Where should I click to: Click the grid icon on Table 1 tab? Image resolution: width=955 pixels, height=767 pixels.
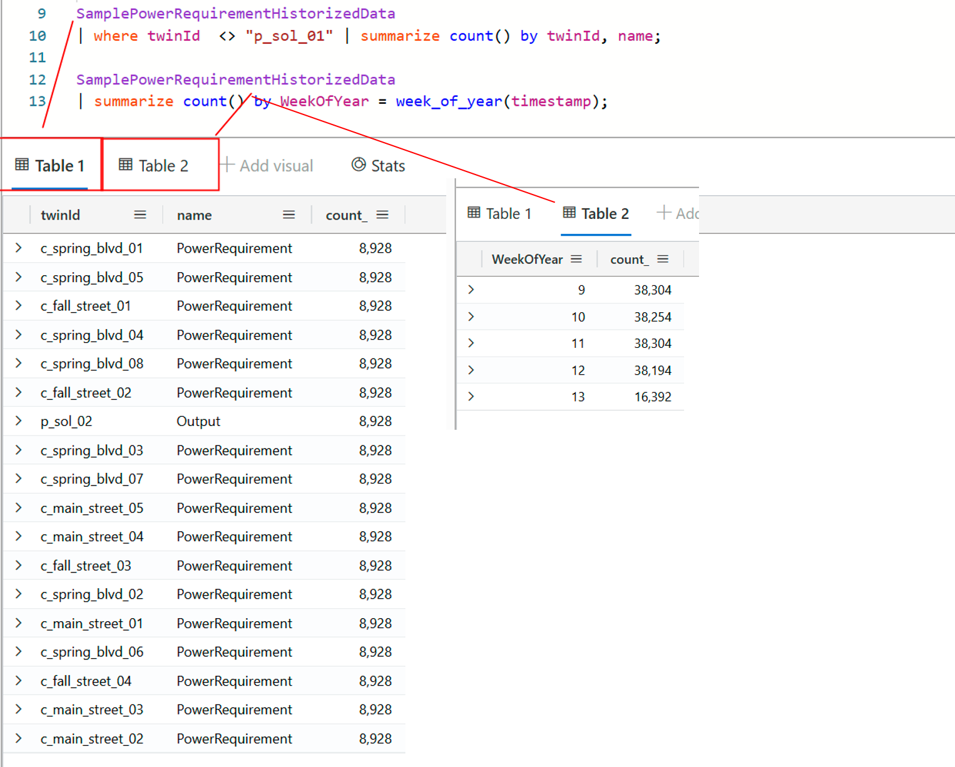coord(22,165)
